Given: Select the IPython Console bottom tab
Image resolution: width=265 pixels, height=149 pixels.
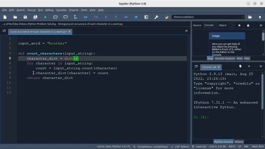Looking at the screenshot, I should [224, 142].
